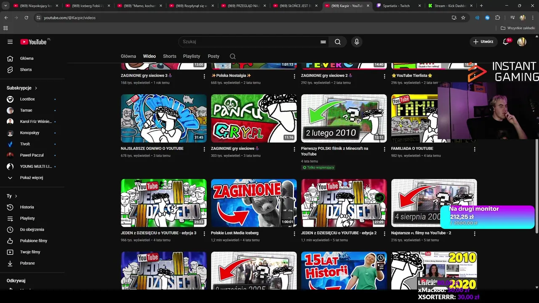This screenshot has height=303, width=539.
Task: Click the YouTube search input field
Action: tap(251, 42)
